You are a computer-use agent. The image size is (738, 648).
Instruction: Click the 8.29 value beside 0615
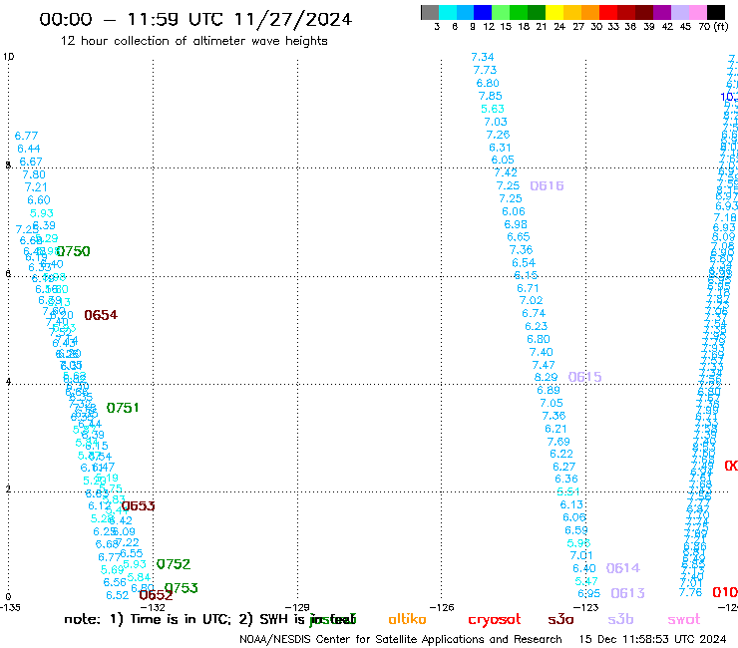pyautogui.click(x=546, y=377)
